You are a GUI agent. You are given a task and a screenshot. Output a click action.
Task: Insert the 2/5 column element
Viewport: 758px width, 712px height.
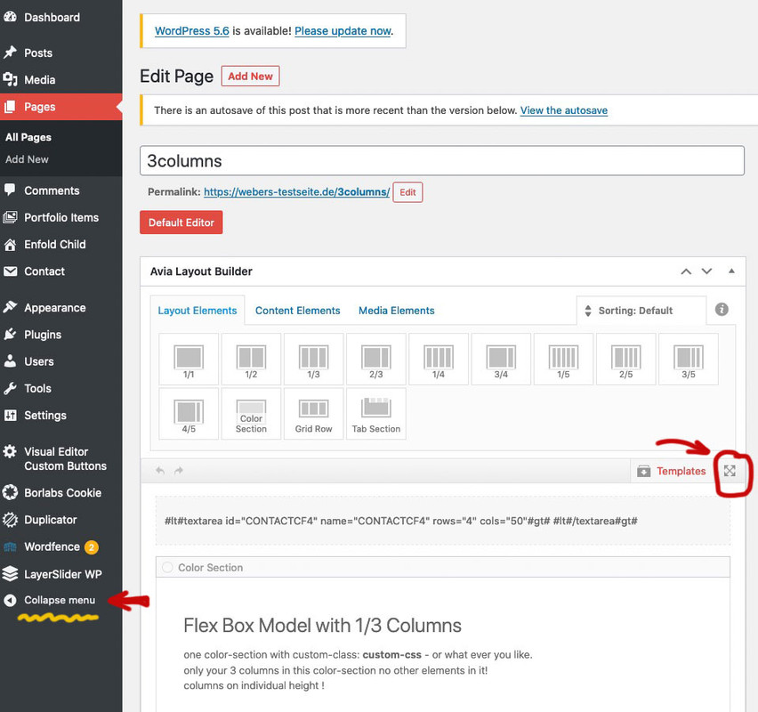click(626, 360)
